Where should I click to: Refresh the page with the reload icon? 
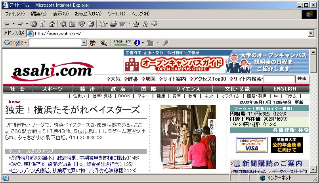click(43, 24)
